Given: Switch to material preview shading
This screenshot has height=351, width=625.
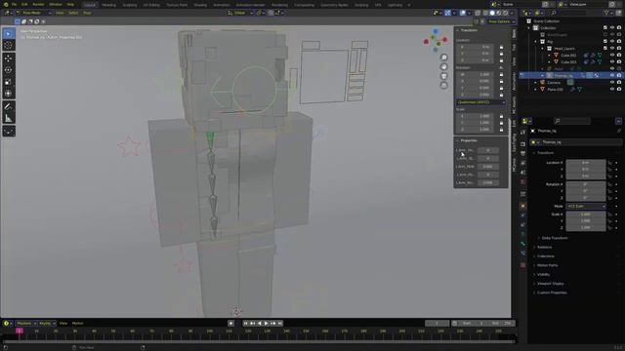Looking at the screenshot, I should coord(499,13).
